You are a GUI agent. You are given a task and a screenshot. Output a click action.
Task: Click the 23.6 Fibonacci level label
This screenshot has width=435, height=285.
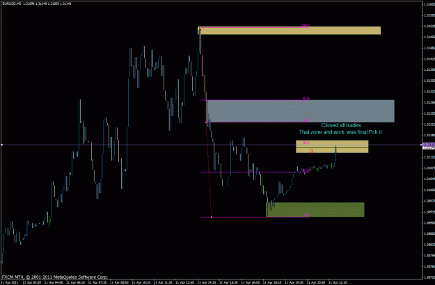click(x=306, y=171)
